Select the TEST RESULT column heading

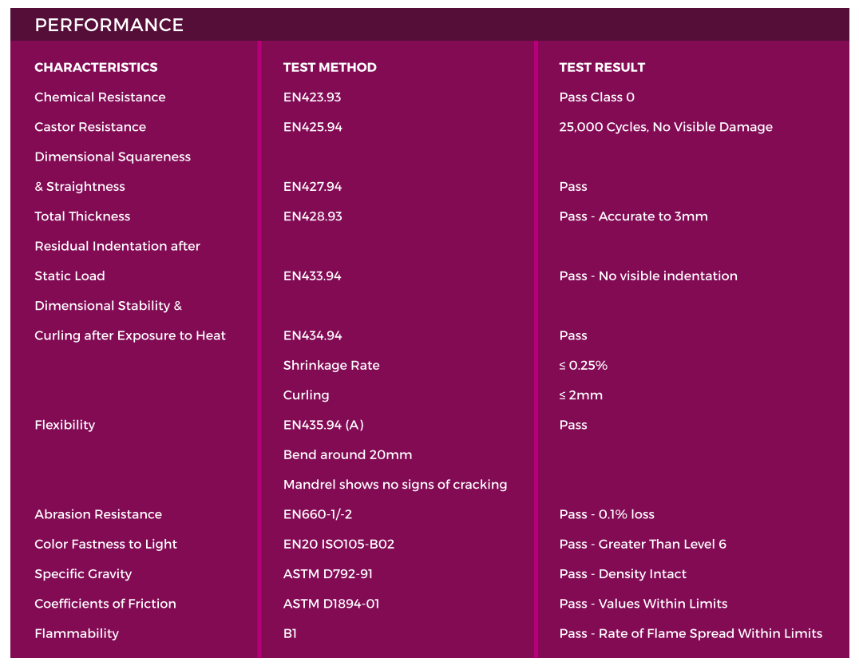(x=602, y=67)
